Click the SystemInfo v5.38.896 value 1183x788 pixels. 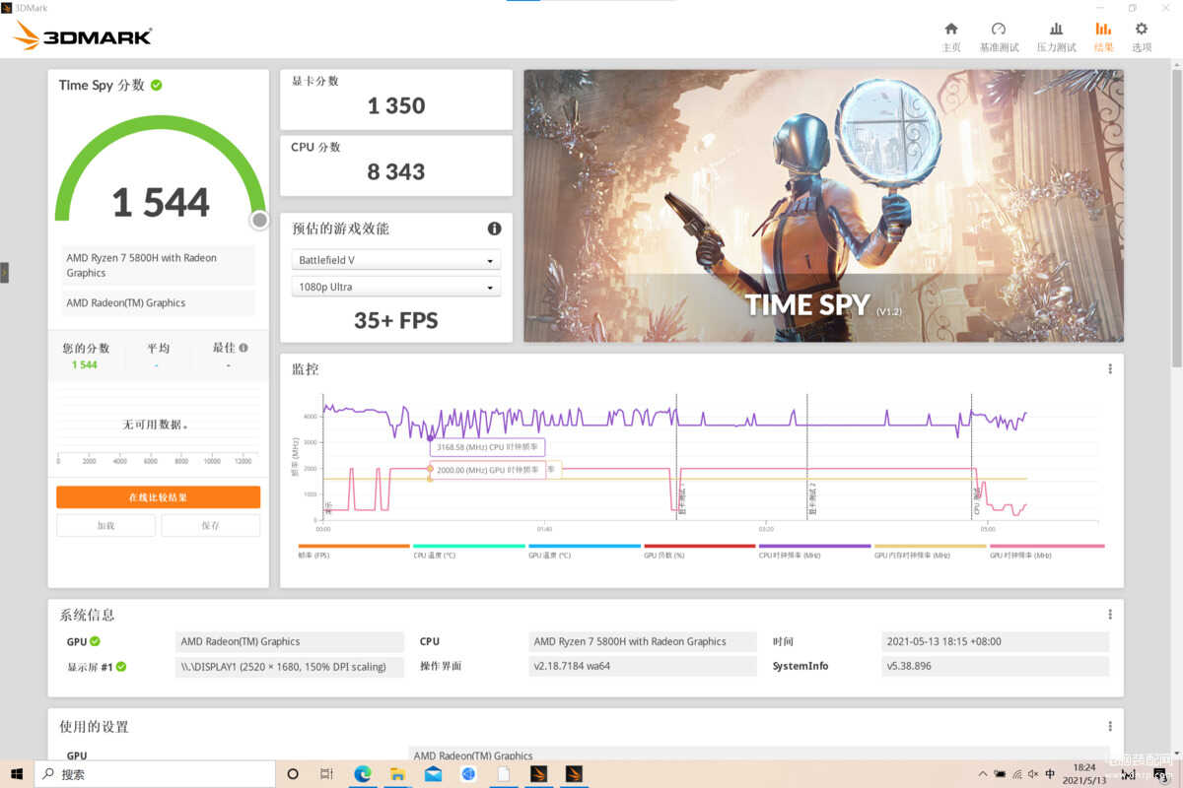point(996,667)
